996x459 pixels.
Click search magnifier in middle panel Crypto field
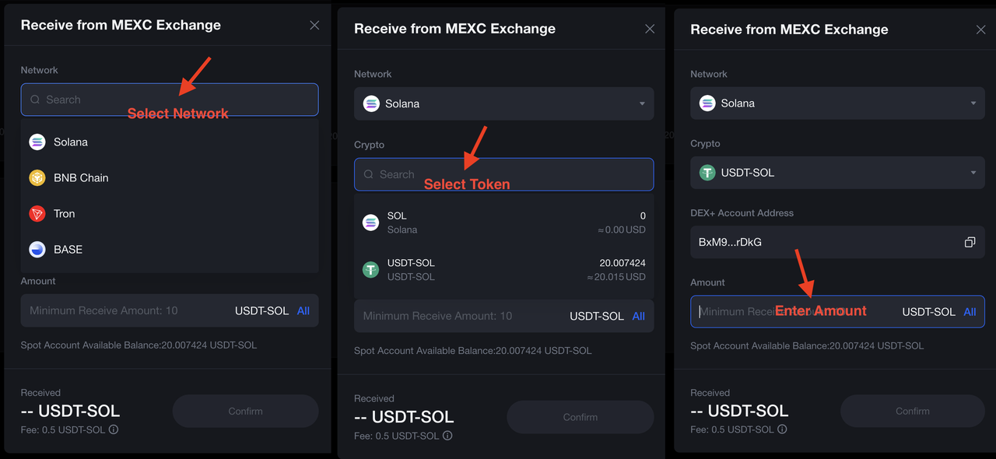pos(369,174)
